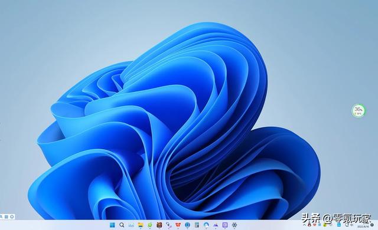
Task: Open the blue arc browser icon on taskbar
Action: click(x=206, y=225)
